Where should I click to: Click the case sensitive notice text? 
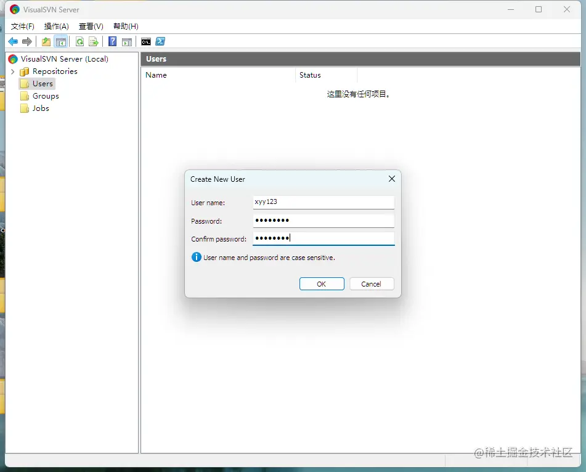269,258
